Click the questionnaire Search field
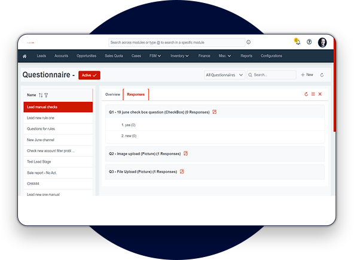 coord(271,75)
